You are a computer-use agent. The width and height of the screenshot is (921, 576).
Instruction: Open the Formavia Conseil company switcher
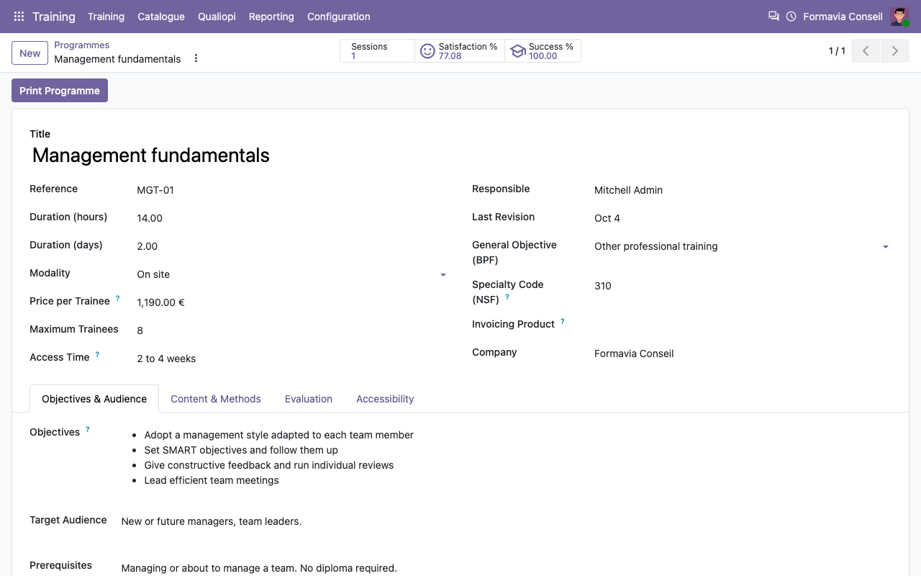(x=843, y=17)
